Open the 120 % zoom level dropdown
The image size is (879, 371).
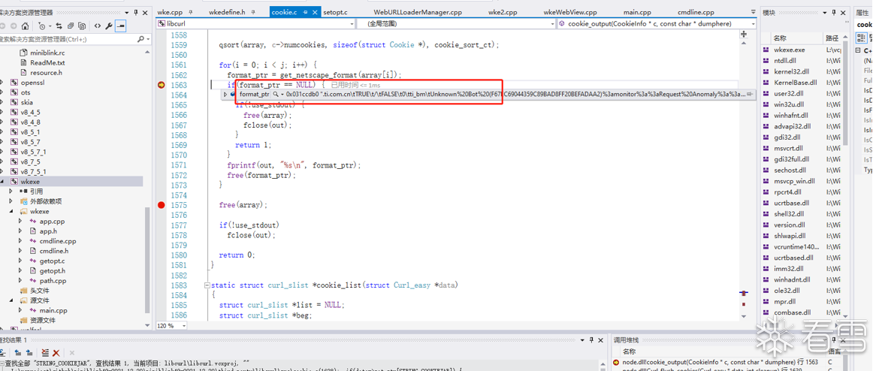pyautogui.click(x=184, y=326)
